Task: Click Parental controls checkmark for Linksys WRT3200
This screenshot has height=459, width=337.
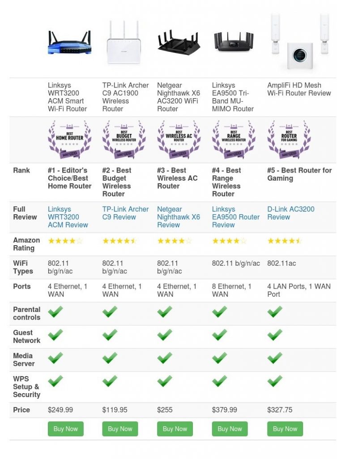Action: tap(55, 312)
